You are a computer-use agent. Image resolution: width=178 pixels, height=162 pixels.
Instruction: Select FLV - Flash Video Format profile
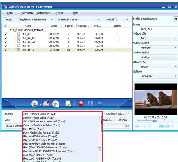tap(61, 132)
